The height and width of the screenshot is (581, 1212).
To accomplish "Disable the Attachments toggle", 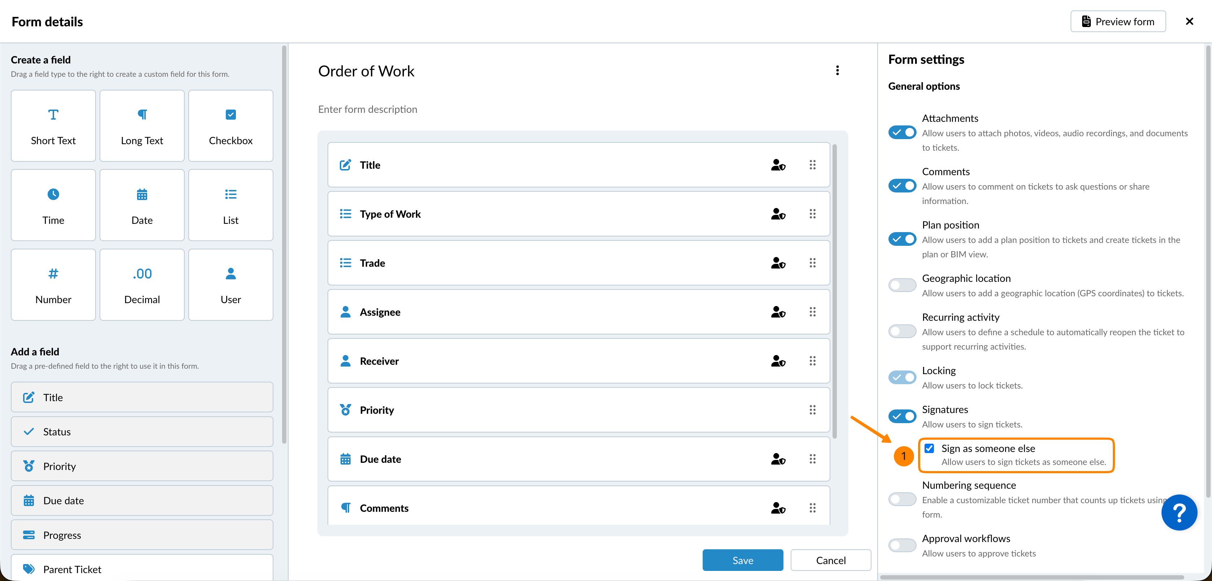I will tap(902, 133).
